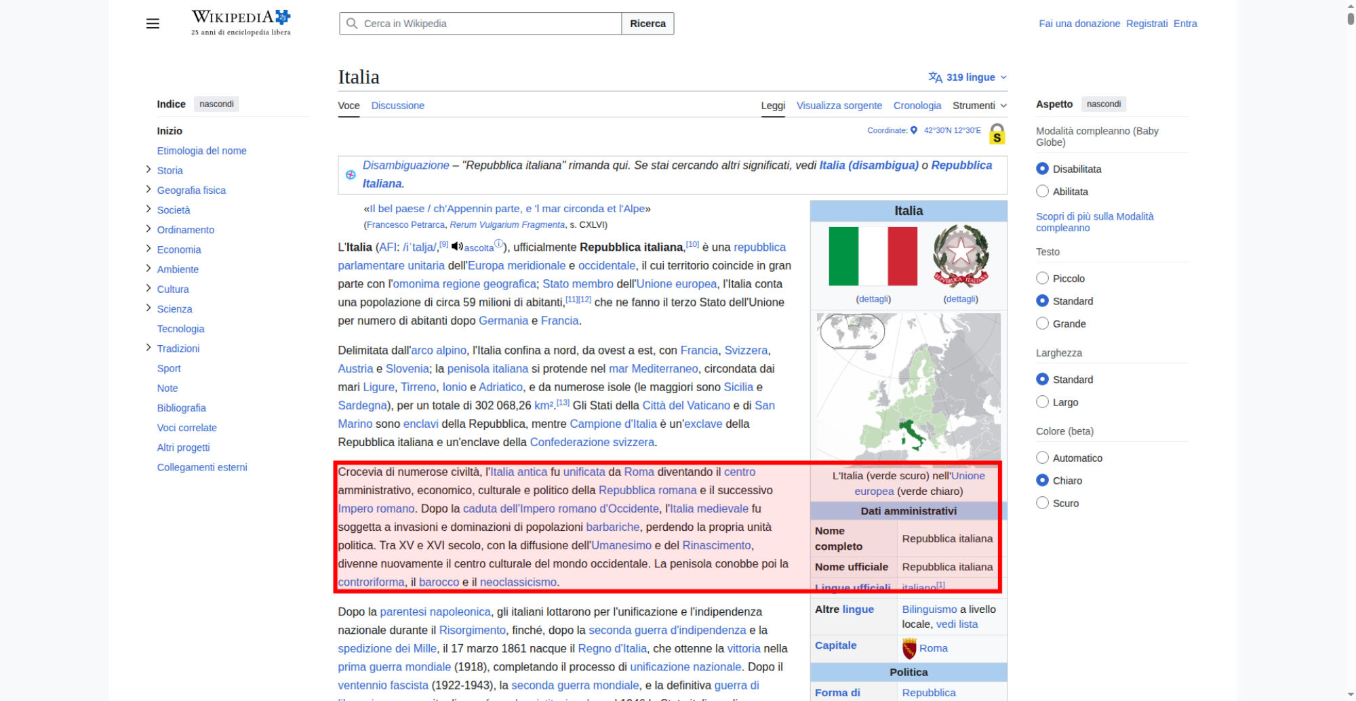Click the page vertical scrollbar

tap(1351, 339)
